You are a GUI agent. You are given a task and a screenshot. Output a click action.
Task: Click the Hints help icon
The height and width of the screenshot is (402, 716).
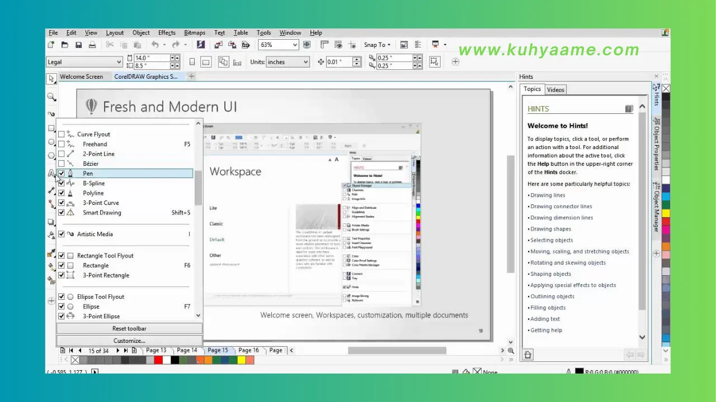[629, 109]
